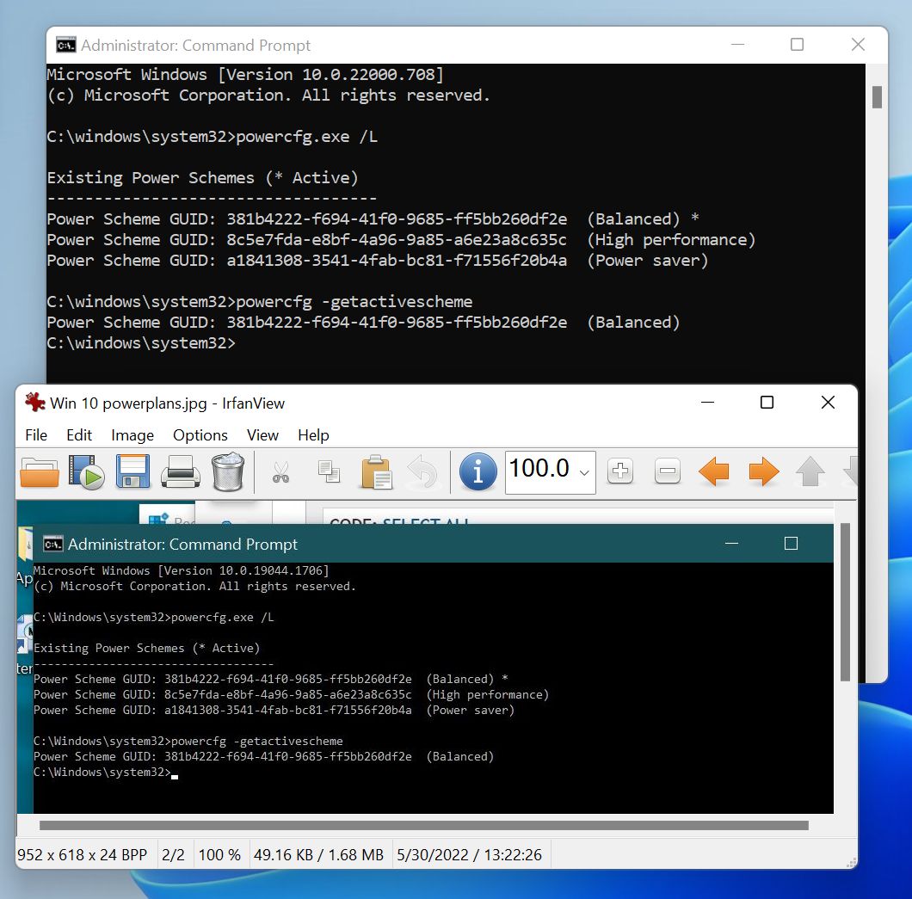Open the View menu in IrfanView
Image resolution: width=912 pixels, height=899 pixels.
click(262, 435)
